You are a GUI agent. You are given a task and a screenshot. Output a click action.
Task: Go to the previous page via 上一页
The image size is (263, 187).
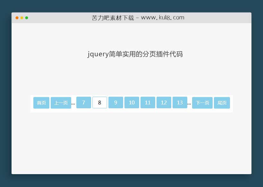(x=61, y=102)
